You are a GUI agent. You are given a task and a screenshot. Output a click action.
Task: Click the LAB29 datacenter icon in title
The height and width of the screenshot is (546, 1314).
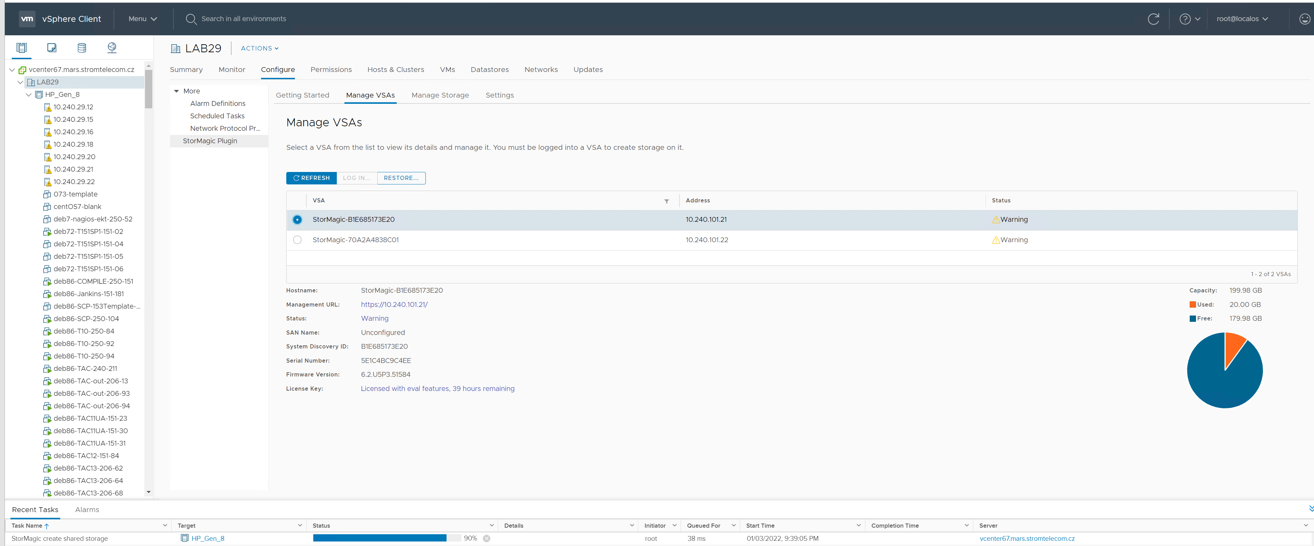(x=175, y=48)
